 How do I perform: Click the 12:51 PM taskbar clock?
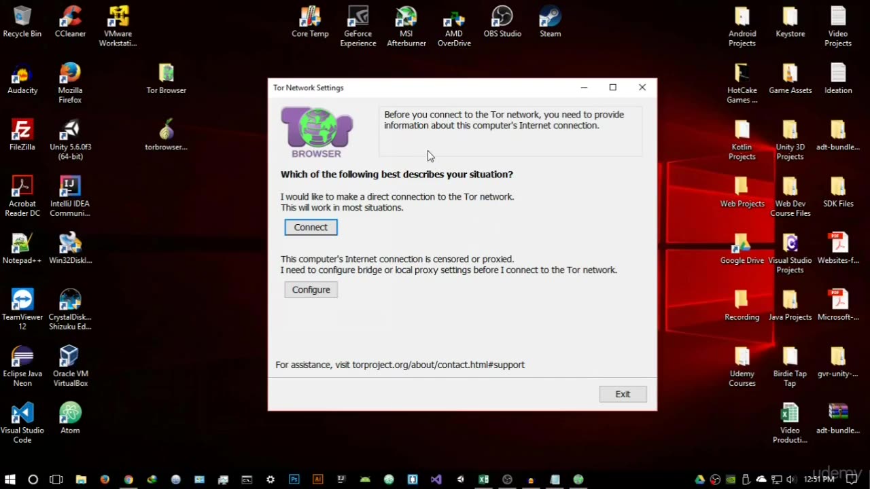click(x=819, y=479)
